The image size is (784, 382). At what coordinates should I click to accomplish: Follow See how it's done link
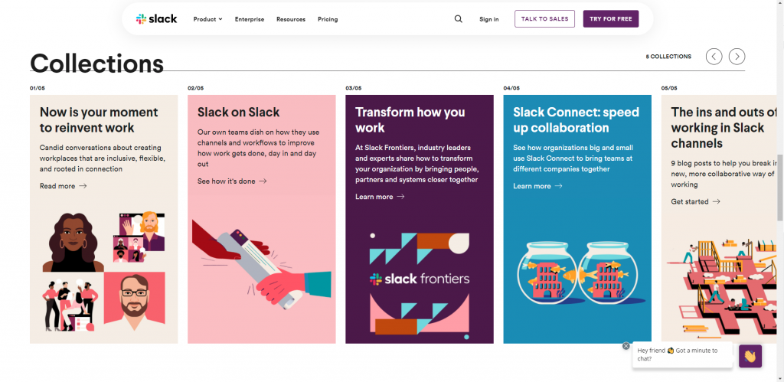[232, 181]
